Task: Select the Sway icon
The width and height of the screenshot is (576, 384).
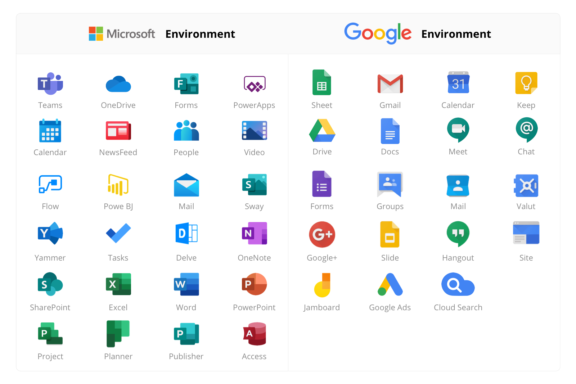Action: coord(255,185)
